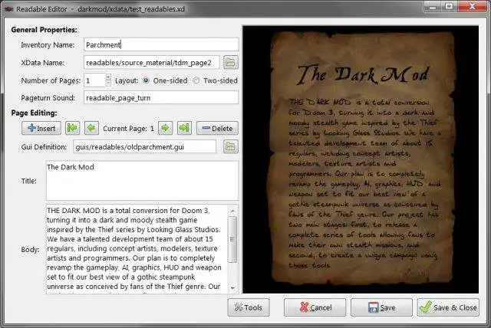
Task: Click the Body scrollbar up arrow
Action: pyautogui.click(x=232, y=211)
